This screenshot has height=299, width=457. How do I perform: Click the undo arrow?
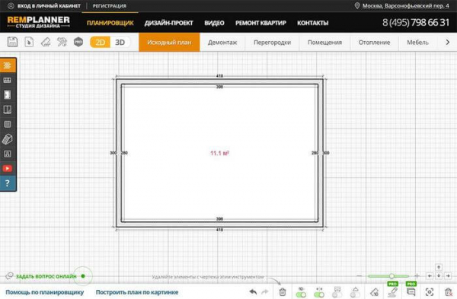pos(253,291)
